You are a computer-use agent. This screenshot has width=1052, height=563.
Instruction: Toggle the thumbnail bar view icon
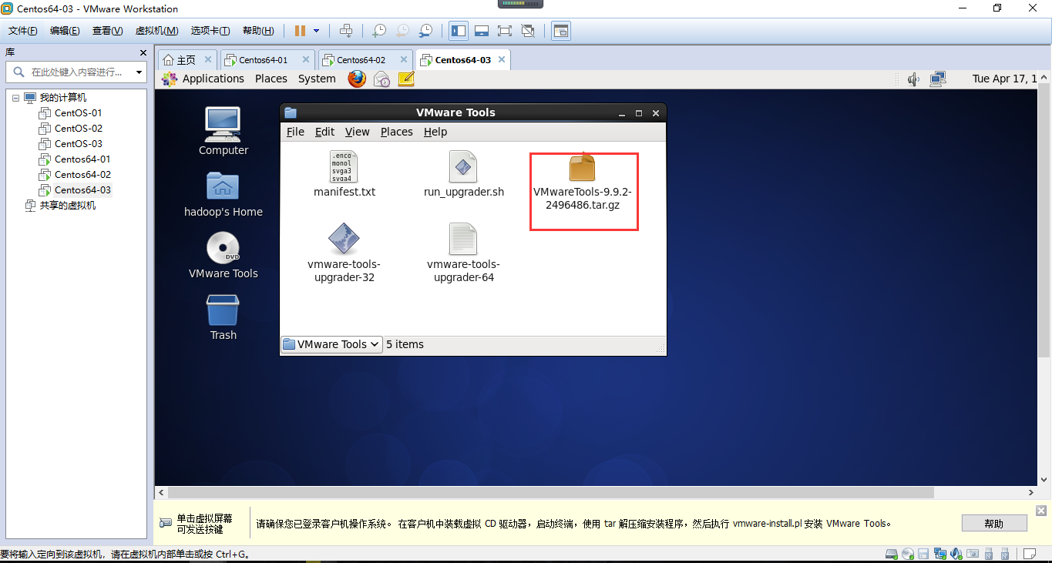tap(482, 31)
